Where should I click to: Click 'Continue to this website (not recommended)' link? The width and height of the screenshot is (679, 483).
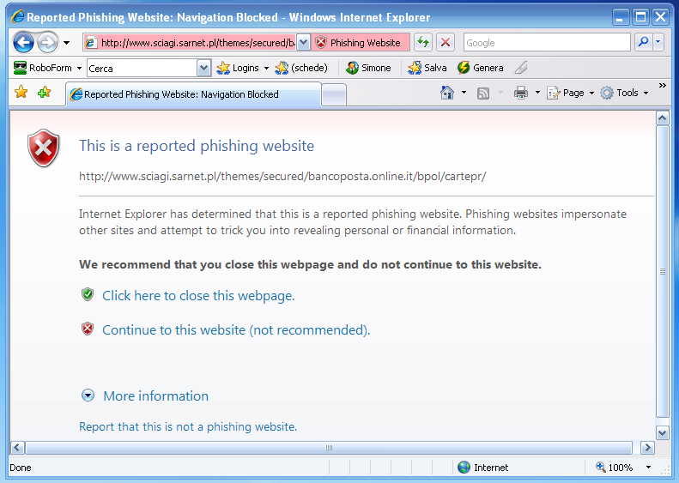click(x=236, y=330)
